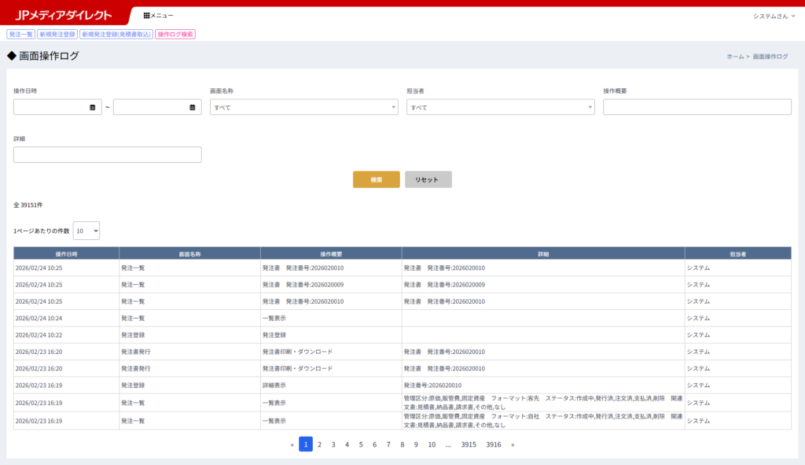Screen dimensions: 805x465
Task: Click the ホーム breadcrumb link
Action: click(x=735, y=57)
